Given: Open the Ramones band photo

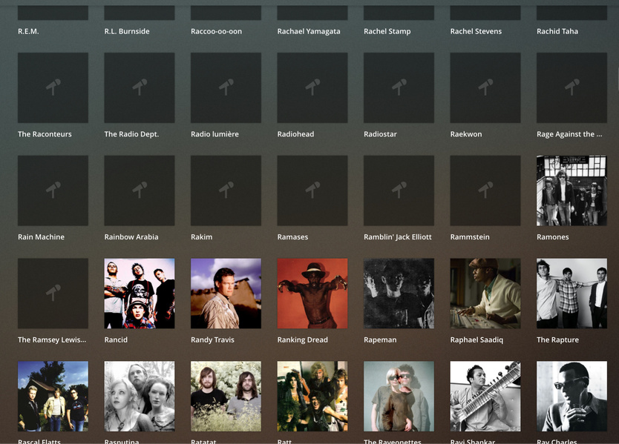Looking at the screenshot, I should 571,190.
